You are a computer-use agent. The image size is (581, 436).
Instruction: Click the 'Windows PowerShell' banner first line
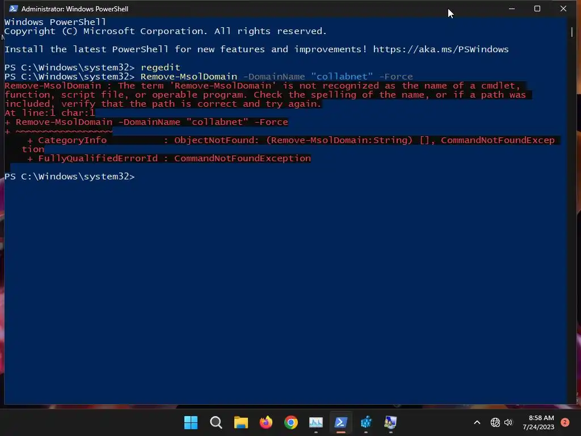tap(55, 22)
